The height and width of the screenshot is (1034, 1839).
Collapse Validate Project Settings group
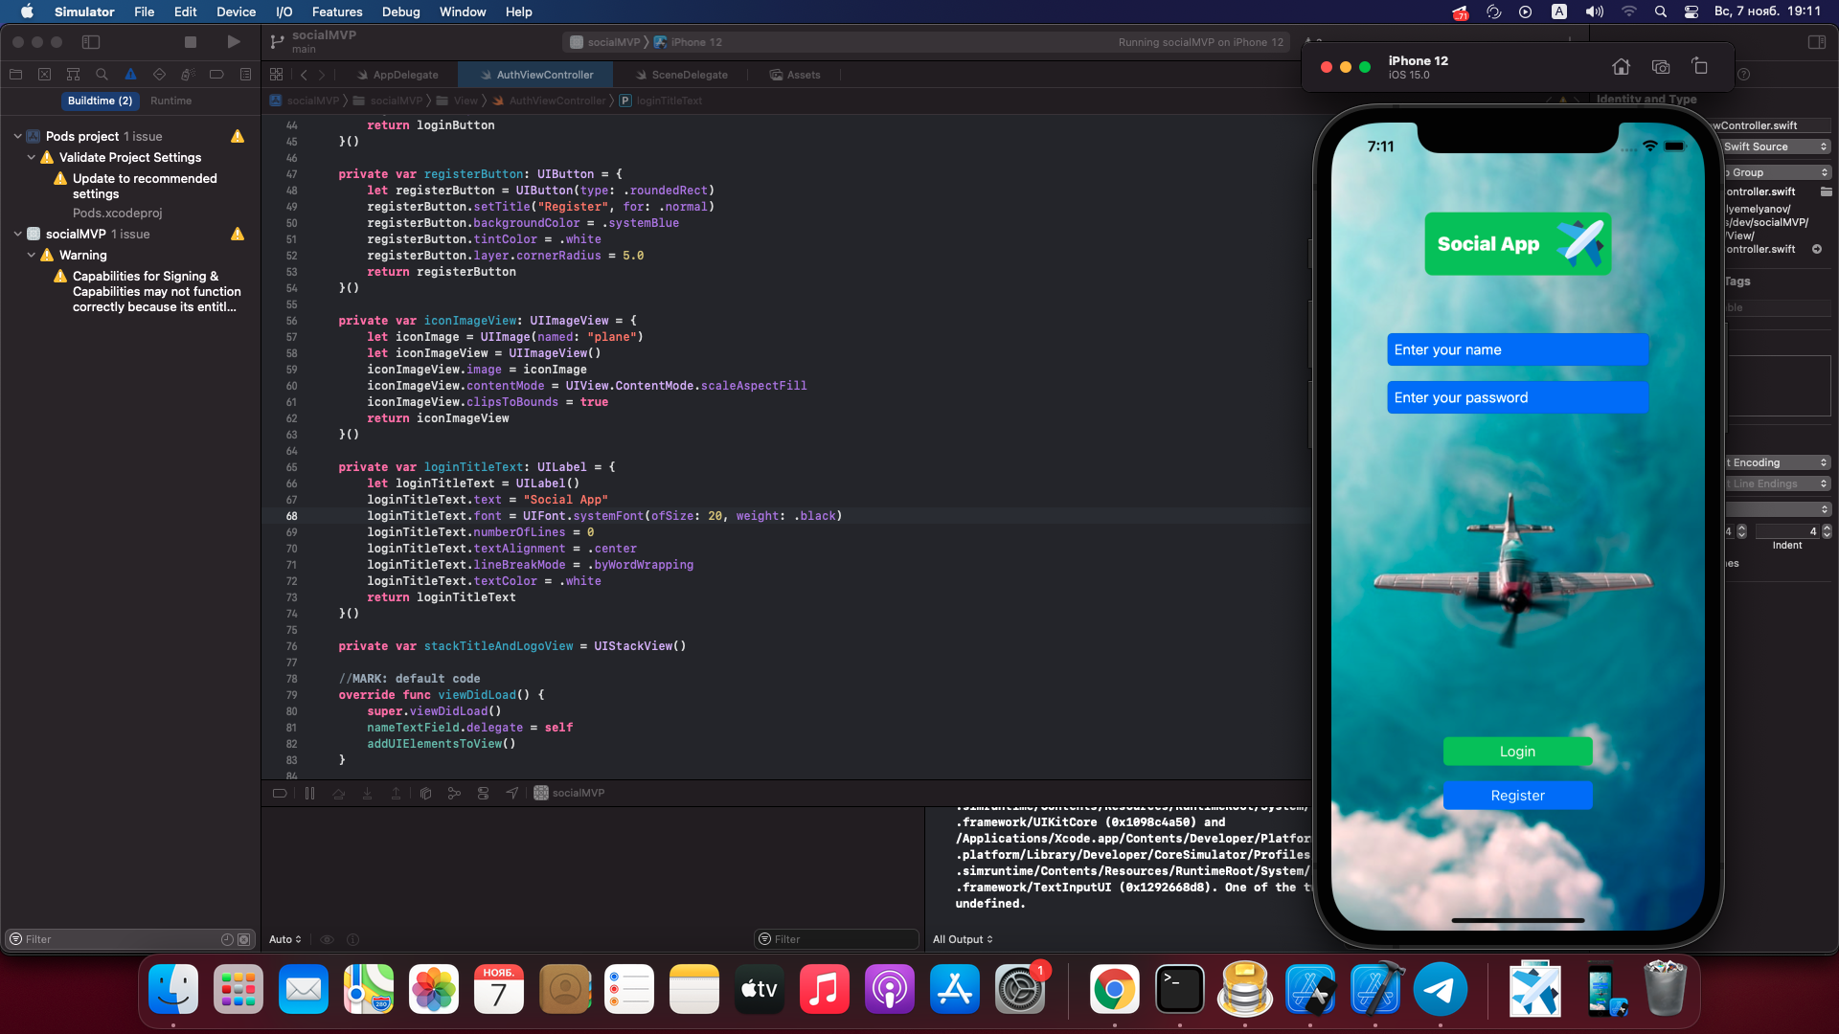(x=31, y=157)
